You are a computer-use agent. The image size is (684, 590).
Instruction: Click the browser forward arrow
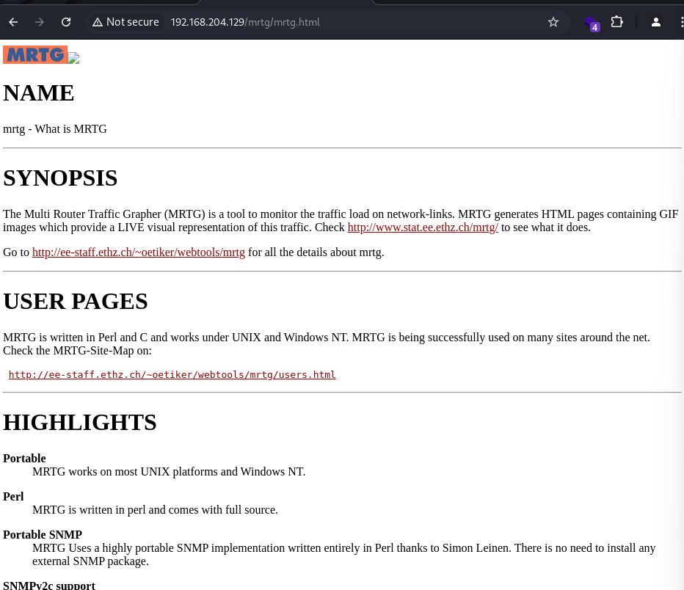[40, 22]
